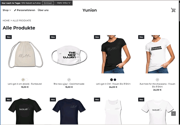180x125 pixels.
Task: Expand the Shop dropdown menu
Action: pos(7,10)
